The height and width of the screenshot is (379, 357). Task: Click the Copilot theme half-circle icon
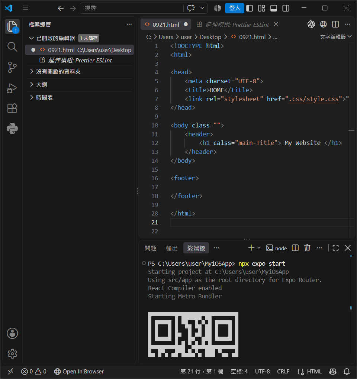click(x=218, y=9)
